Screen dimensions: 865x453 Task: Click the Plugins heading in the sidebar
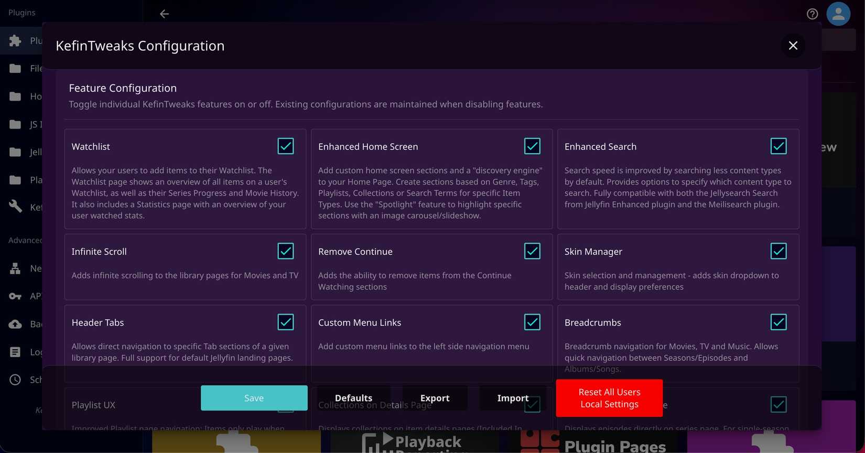(x=22, y=13)
